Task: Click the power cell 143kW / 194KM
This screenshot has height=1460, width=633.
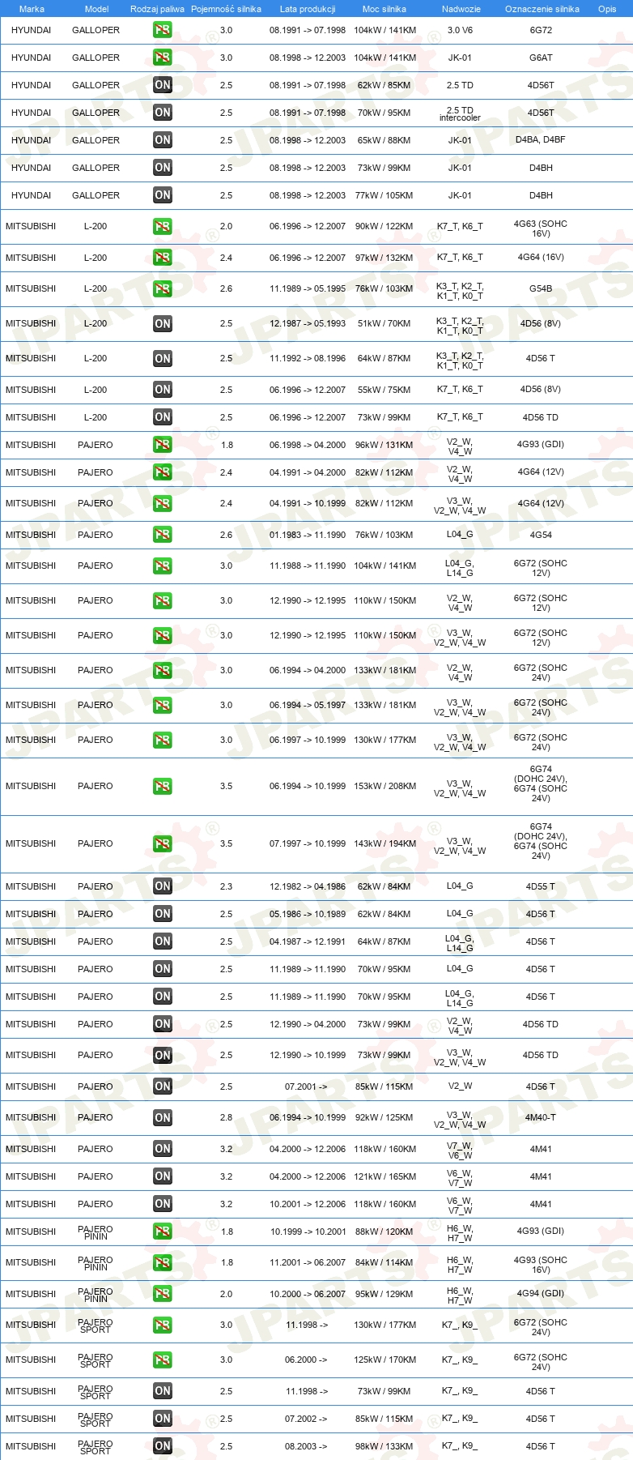Action: click(x=384, y=843)
